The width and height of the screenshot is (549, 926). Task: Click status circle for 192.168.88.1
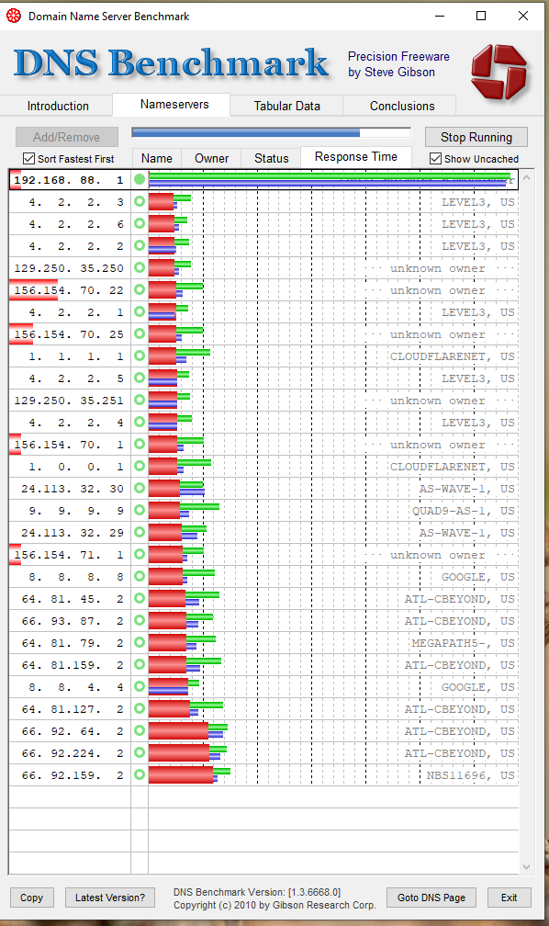140,179
